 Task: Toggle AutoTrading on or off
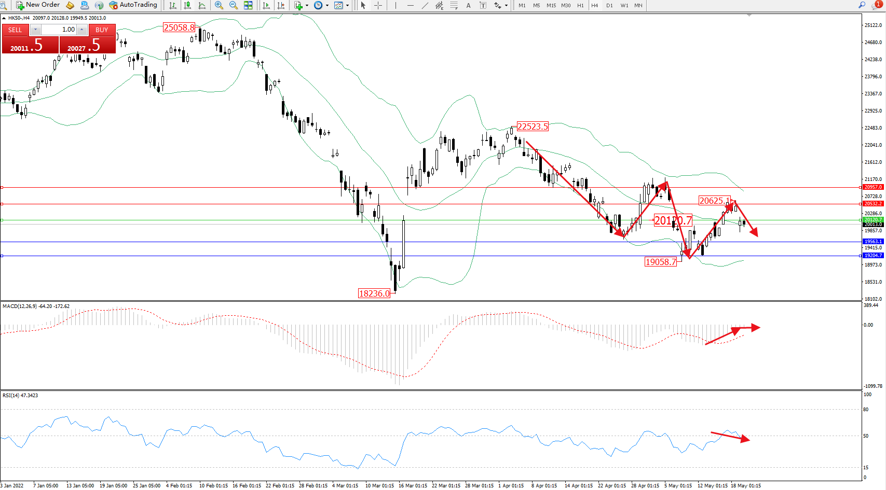(133, 5)
